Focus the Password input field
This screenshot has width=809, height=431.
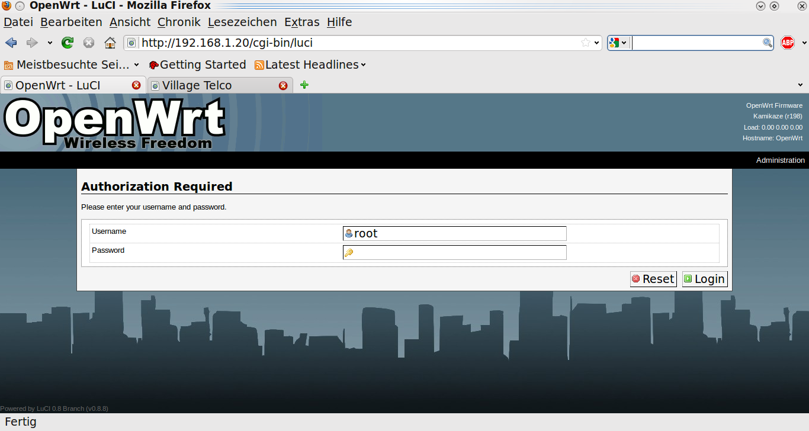[x=454, y=253]
